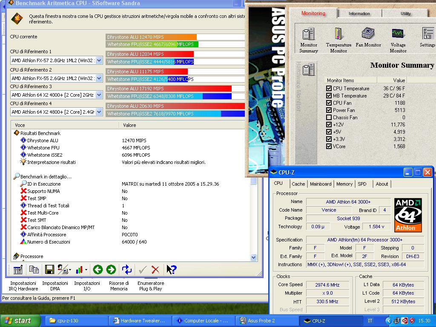Open bar chart toolbar dropdown arrow
The width and height of the screenshot is (436, 327).
(x=86, y=270)
